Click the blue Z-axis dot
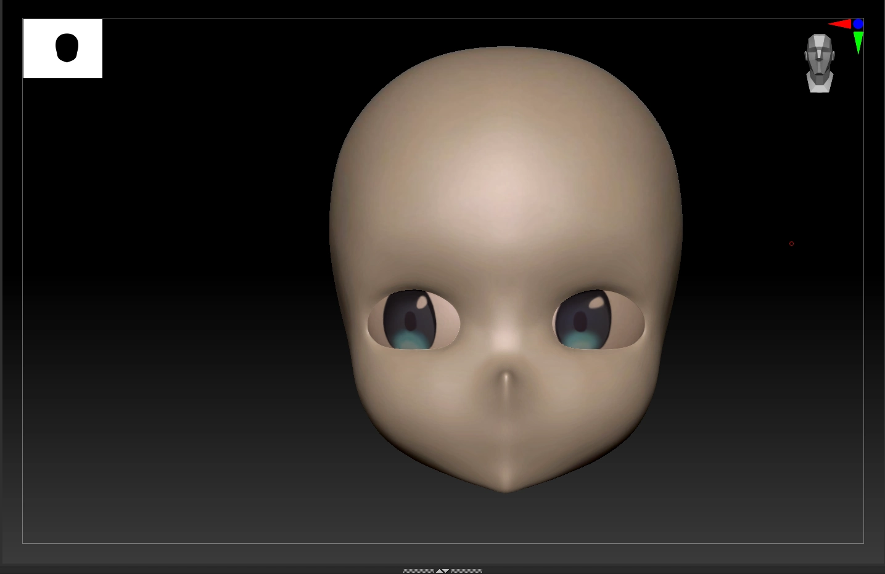The height and width of the screenshot is (574, 885). (x=858, y=24)
